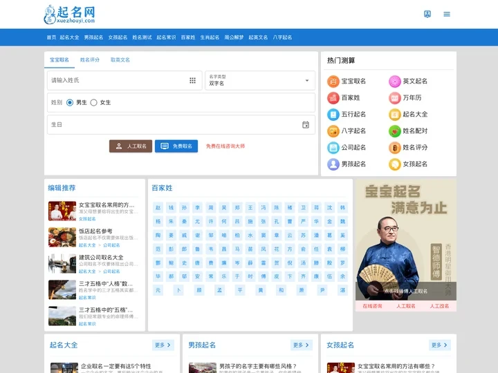The width and height of the screenshot is (498, 373).
Task: Open 企业取名一定要有这5个特性 article
Action: [116, 366]
